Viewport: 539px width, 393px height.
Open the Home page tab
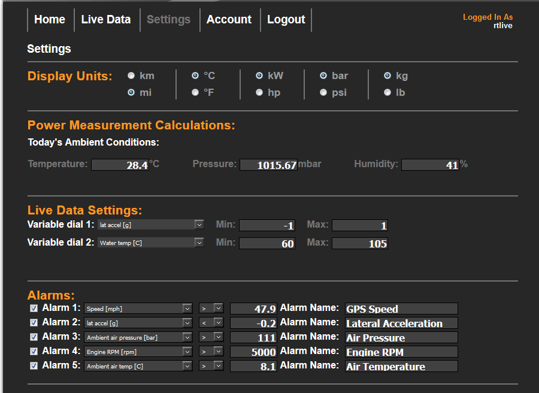[50, 20]
